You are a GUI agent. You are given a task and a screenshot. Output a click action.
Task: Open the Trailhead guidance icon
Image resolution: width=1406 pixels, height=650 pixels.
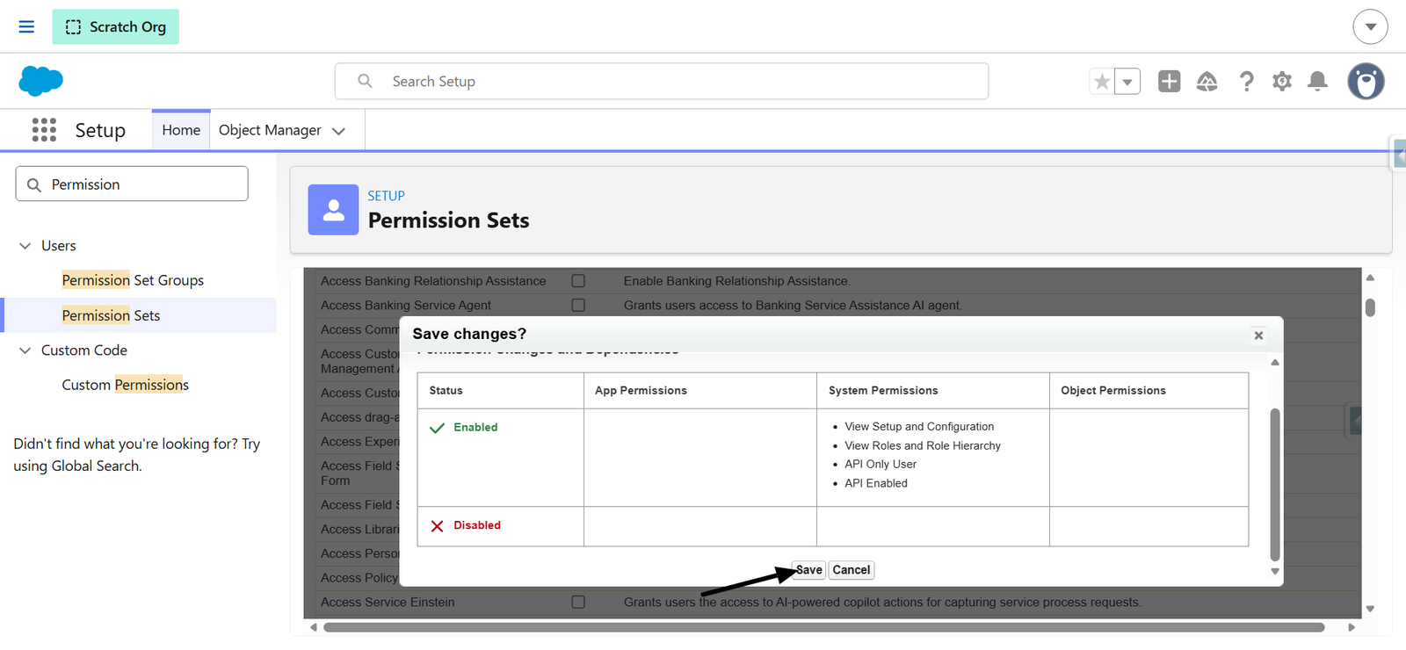pos(1207,82)
